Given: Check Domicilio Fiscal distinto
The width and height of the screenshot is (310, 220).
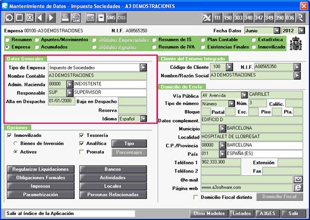Looking at the screenshot, I should (196, 197).
